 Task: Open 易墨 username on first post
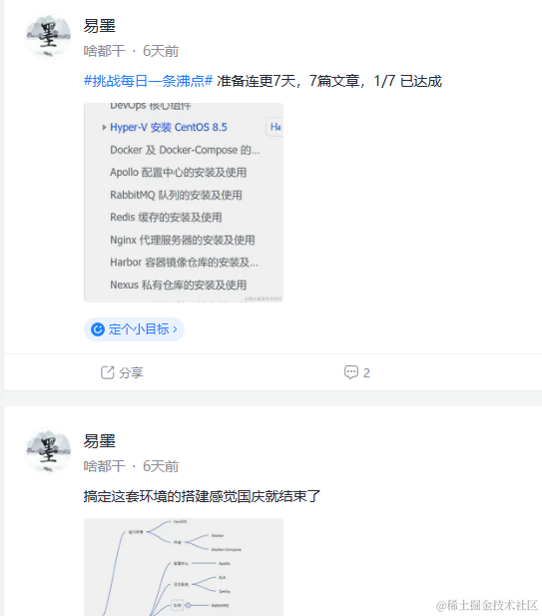100,26
